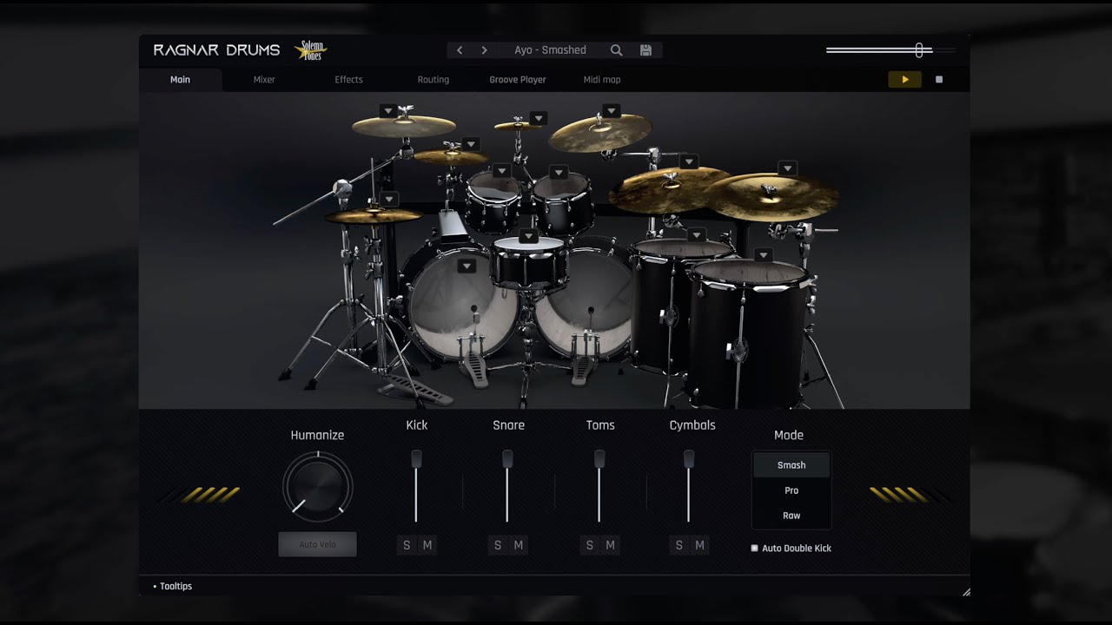Image resolution: width=1112 pixels, height=625 pixels.
Task: Enable the Auto Double Kick checkbox
Action: 754,549
